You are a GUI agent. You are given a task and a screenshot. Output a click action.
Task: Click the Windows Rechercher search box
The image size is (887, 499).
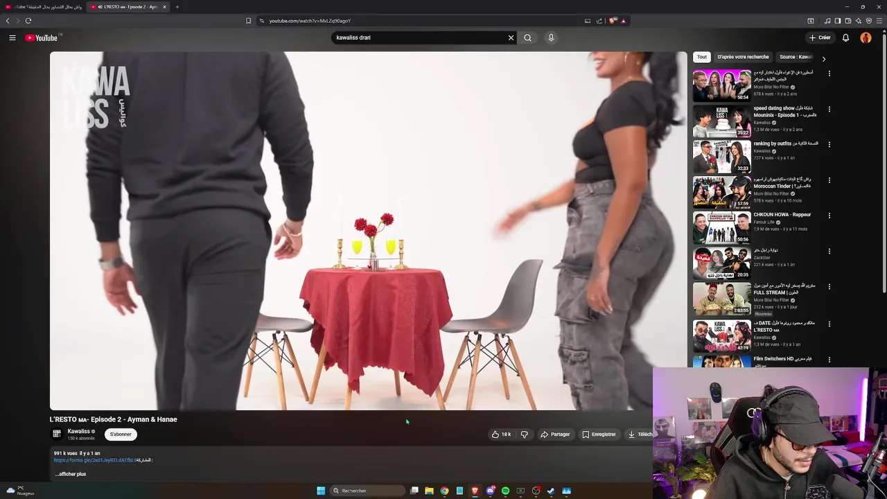point(367,491)
